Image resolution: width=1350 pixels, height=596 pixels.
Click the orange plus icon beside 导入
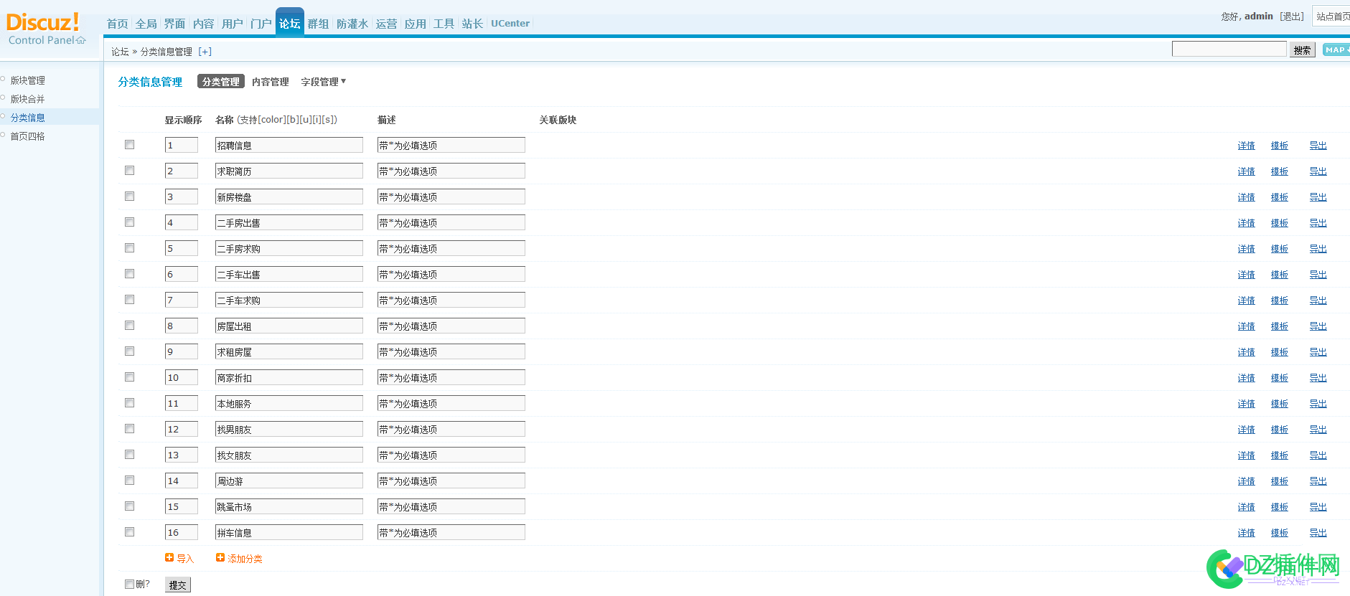(x=169, y=557)
